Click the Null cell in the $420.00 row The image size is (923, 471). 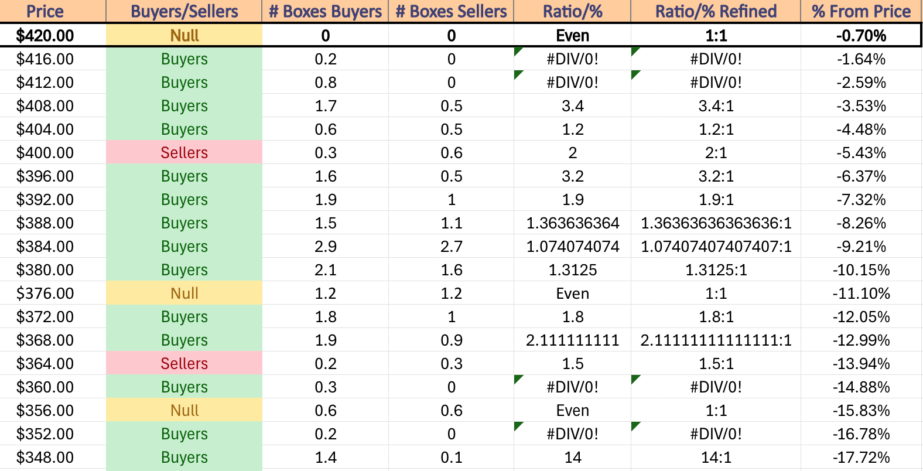click(x=184, y=36)
